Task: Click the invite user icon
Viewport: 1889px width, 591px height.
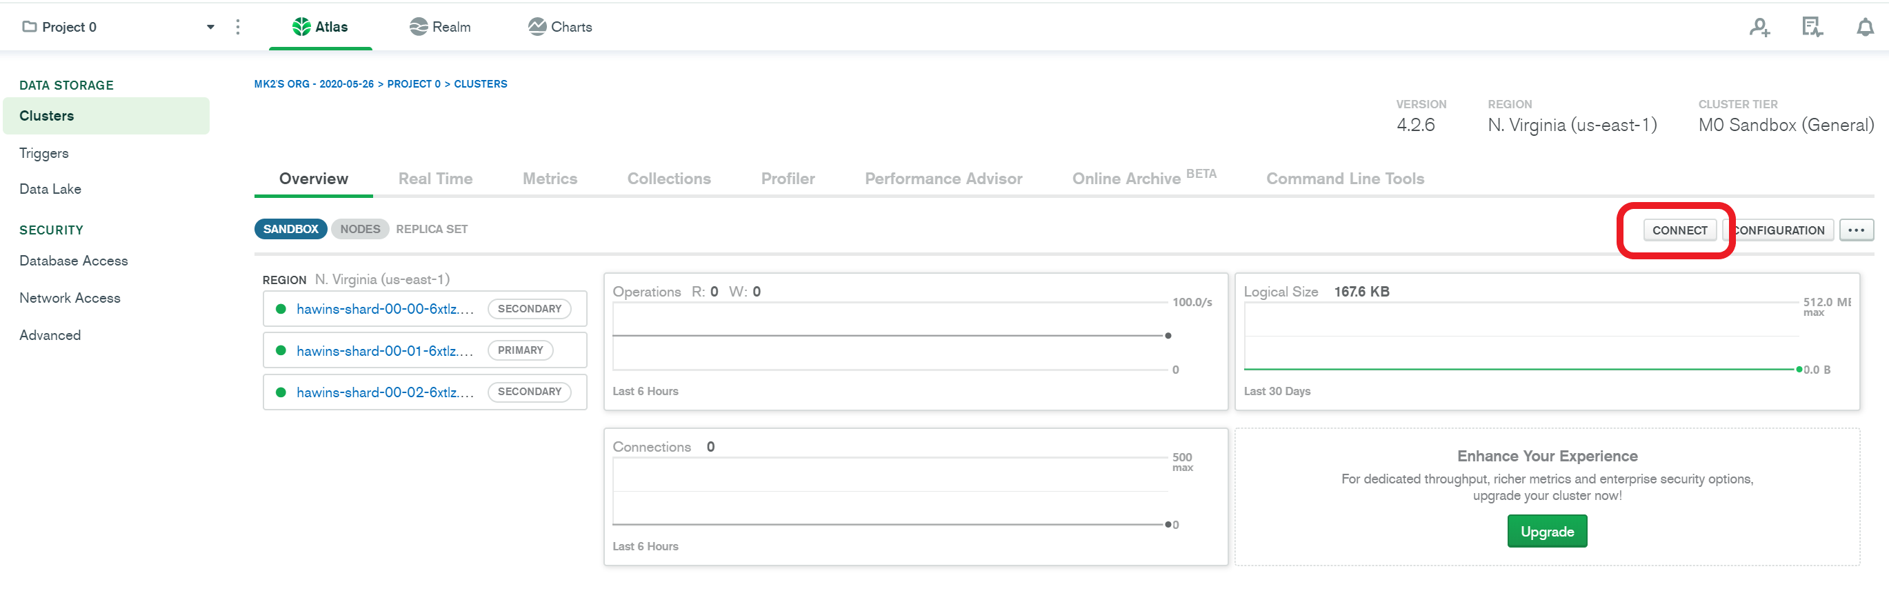Action: pos(1760,28)
